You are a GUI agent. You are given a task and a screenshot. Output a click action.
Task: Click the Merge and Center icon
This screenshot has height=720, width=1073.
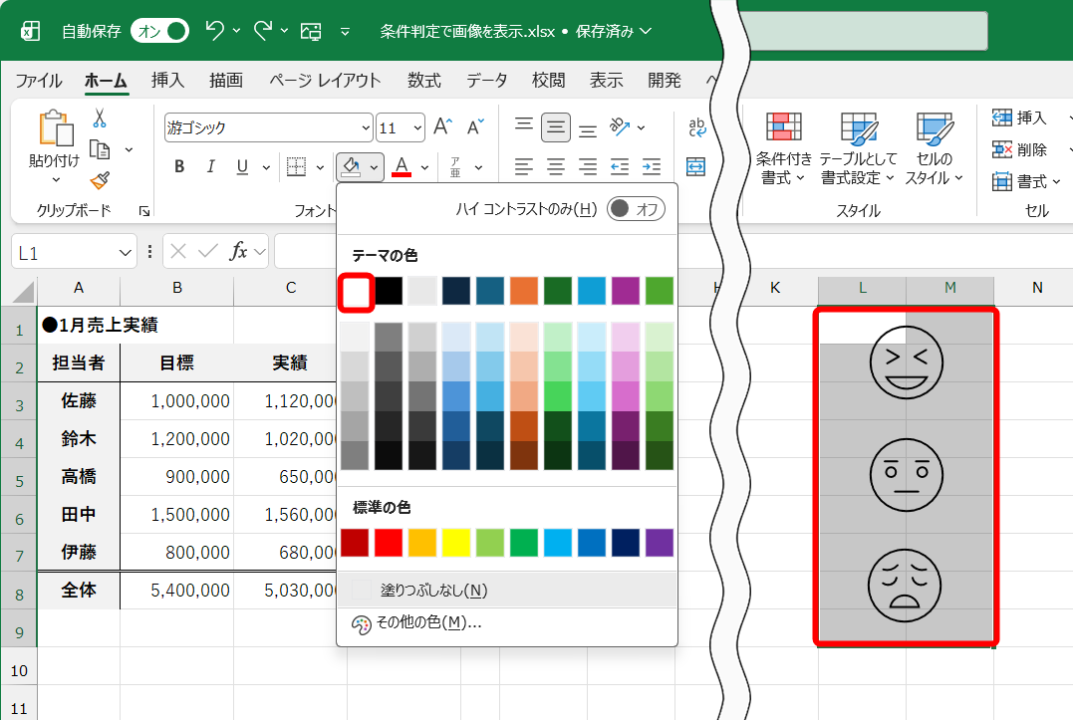click(x=696, y=167)
